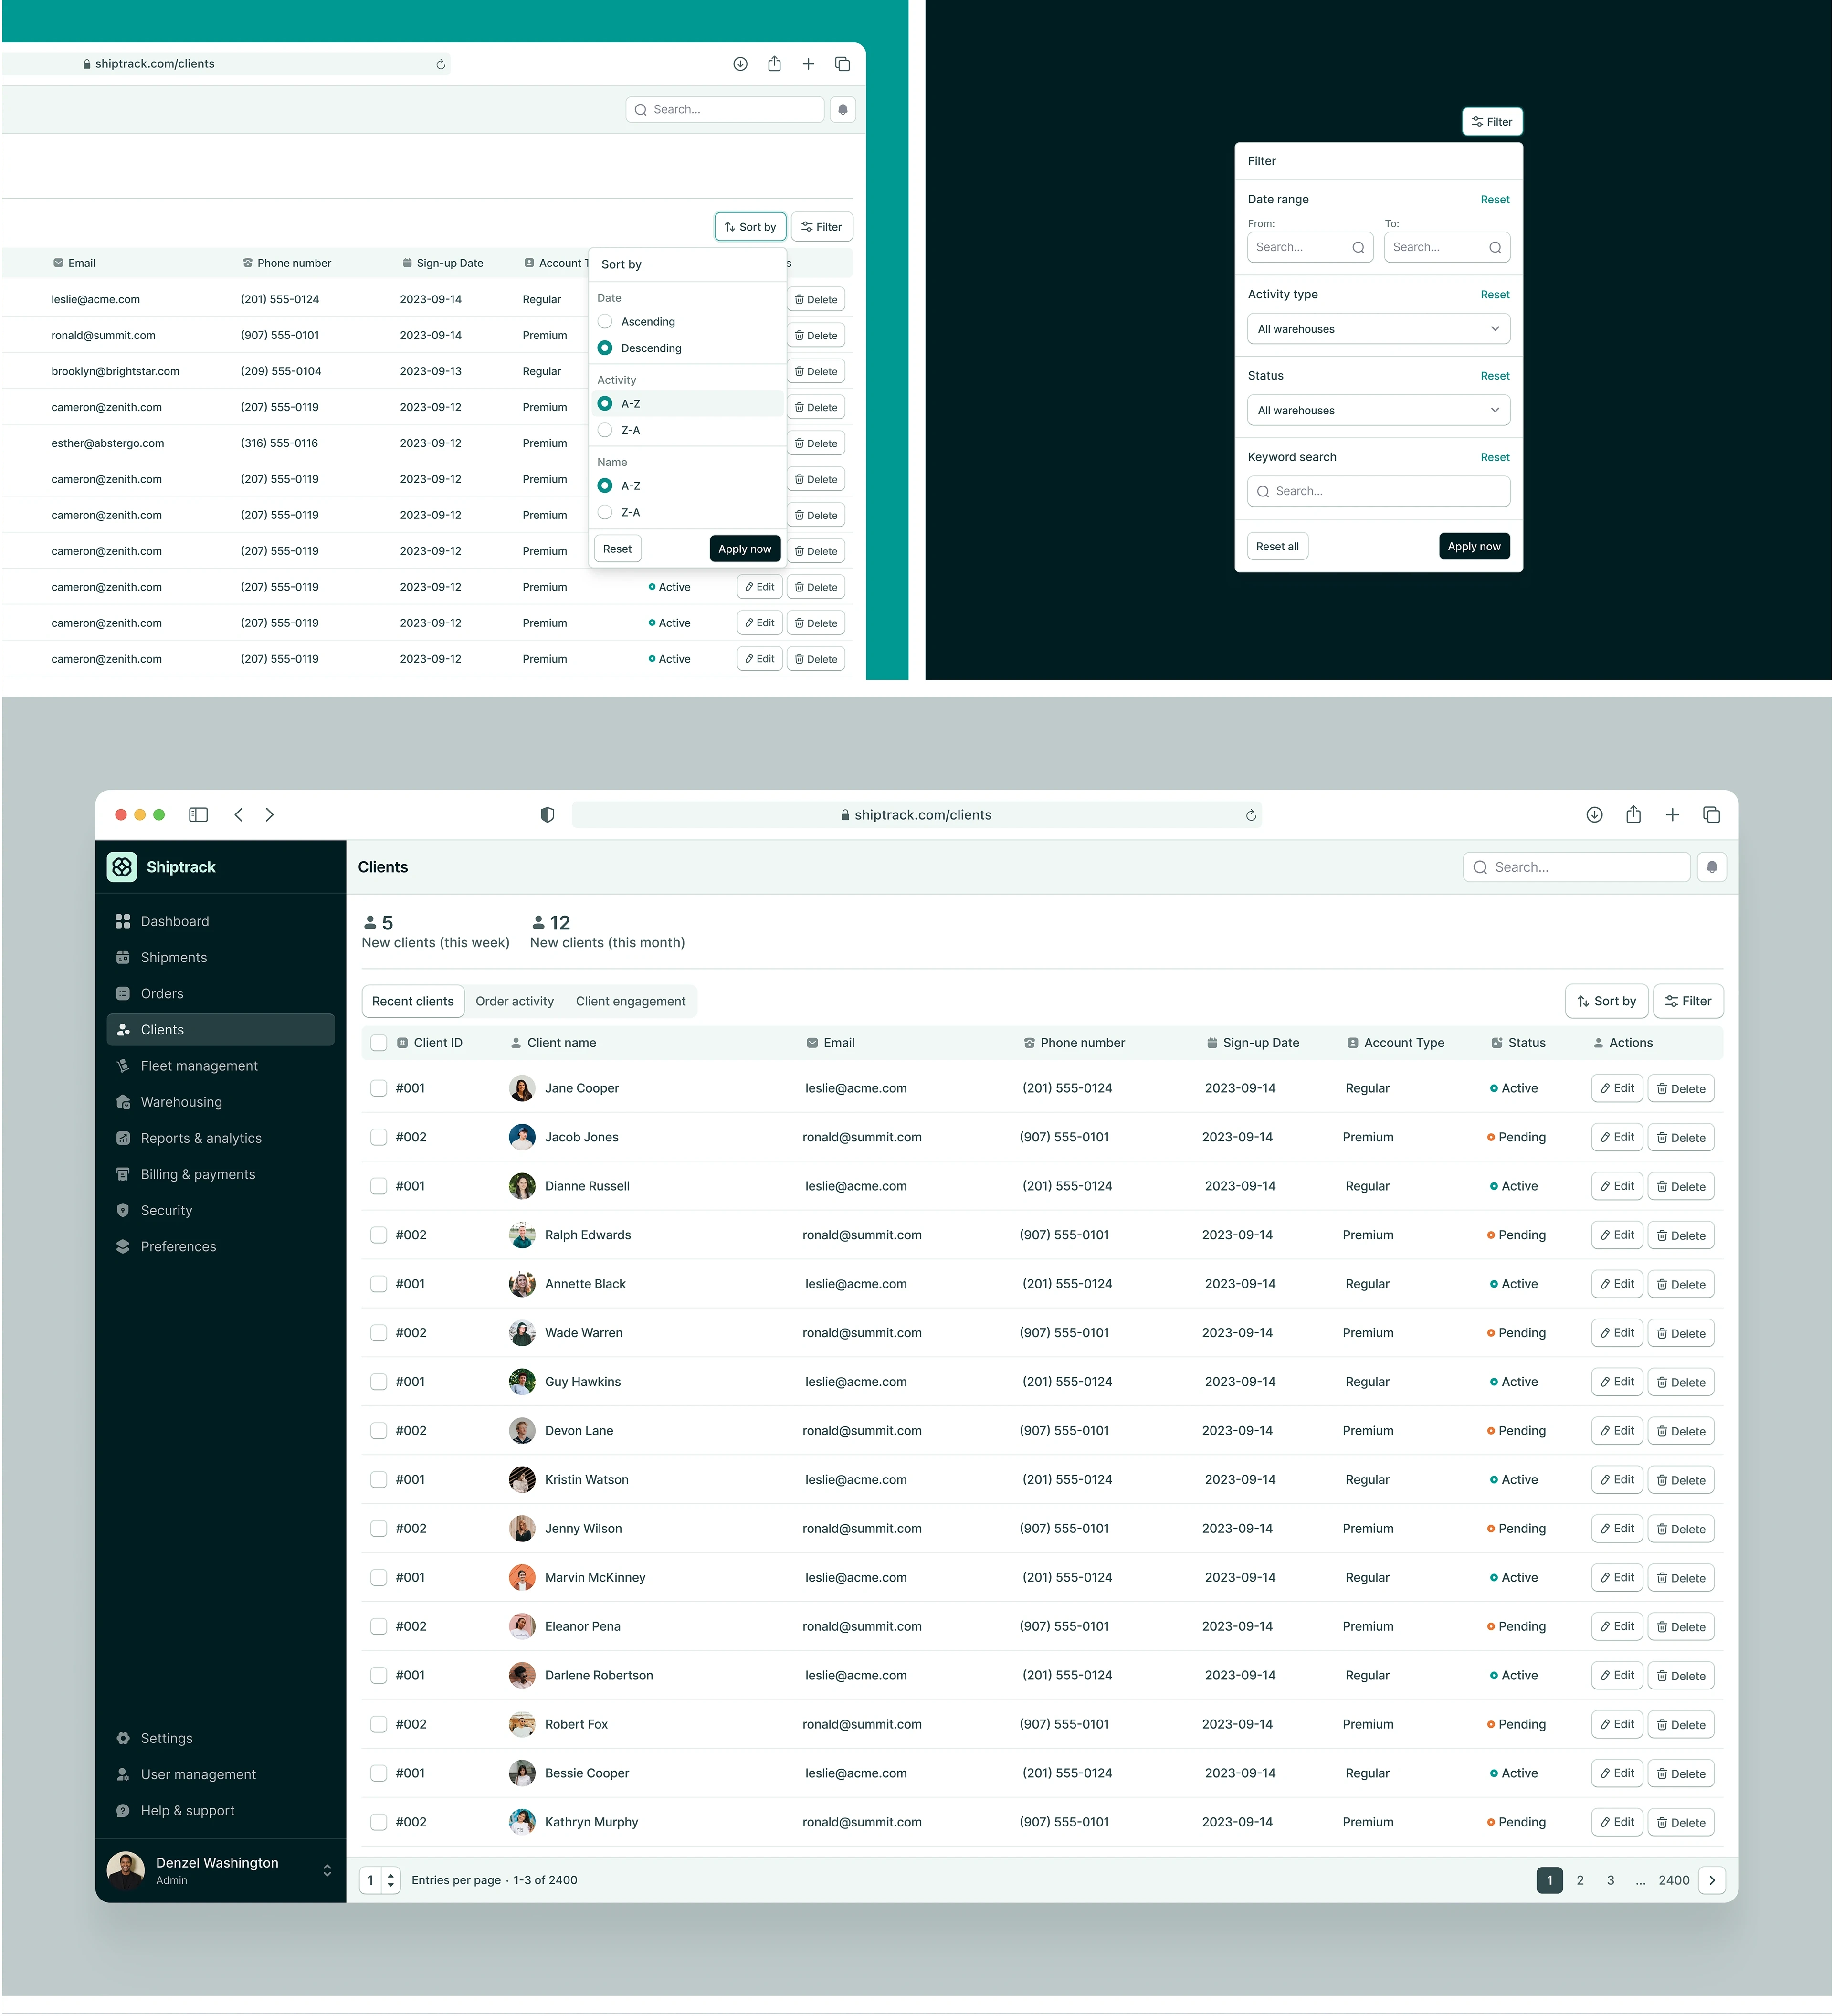The image size is (1833, 2016).
Task: Click the share icon in main browser toolbar
Action: coord(1633,815)
